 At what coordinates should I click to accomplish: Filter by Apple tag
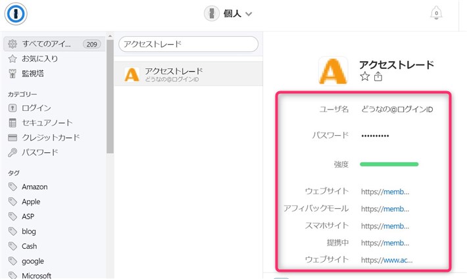coord(31,202)
